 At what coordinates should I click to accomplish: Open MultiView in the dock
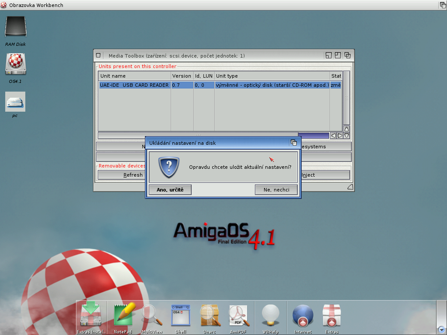click(152, 315)
